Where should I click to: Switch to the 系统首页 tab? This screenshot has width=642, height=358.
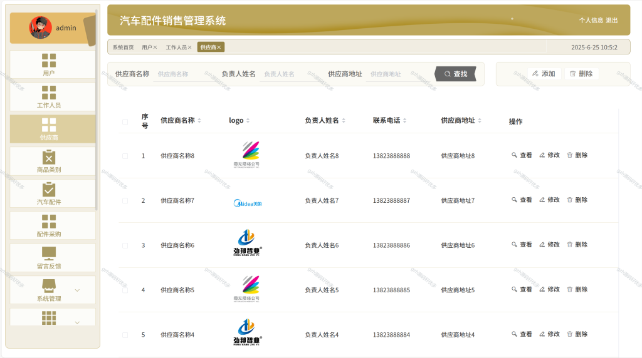point(124,48)
